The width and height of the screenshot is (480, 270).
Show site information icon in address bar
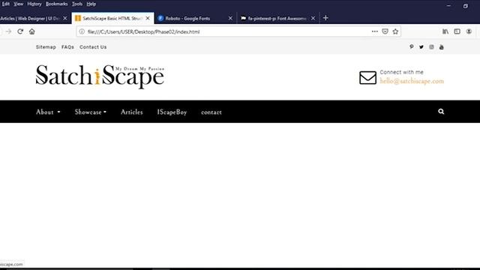[82, 31]
